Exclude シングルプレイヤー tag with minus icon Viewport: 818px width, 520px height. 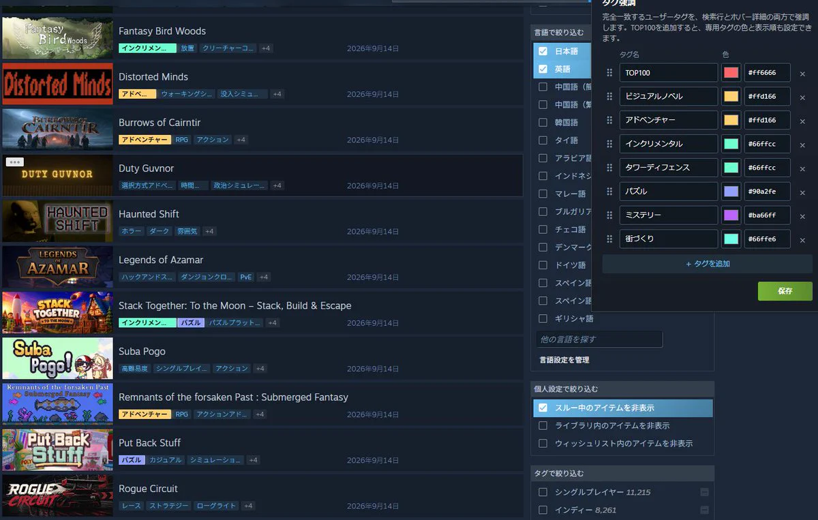pos(704,492)
